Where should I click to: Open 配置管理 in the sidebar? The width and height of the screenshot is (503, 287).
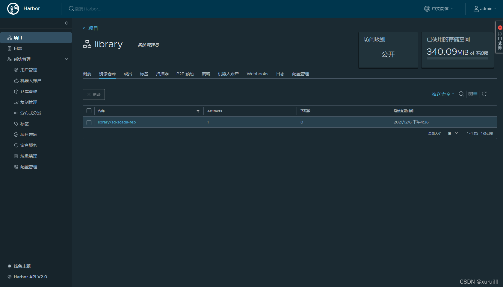click(29, 167)
